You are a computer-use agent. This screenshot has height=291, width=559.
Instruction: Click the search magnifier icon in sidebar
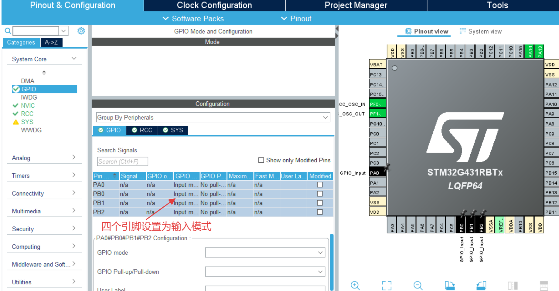pos(8,31)
